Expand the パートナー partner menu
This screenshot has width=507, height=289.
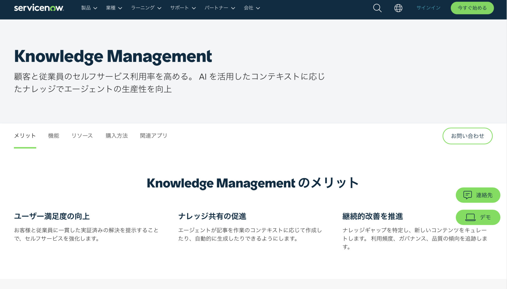219,8
